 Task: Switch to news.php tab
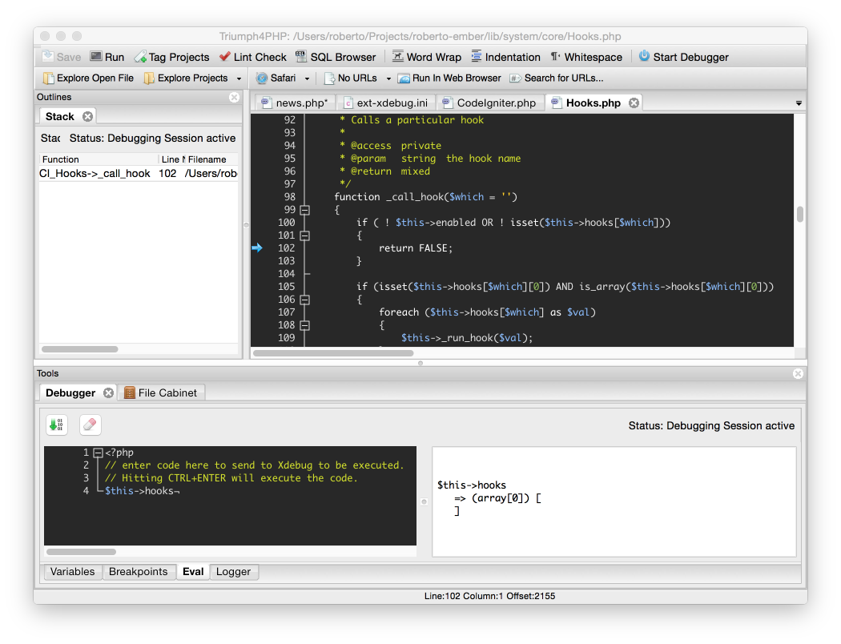[x=295, y=103]
